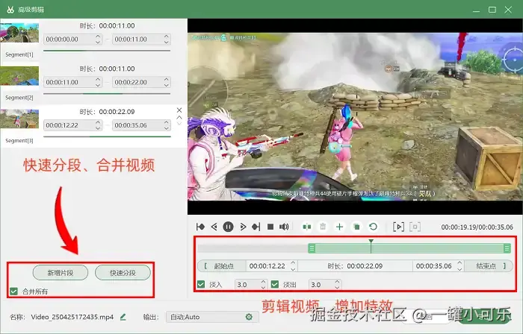
Task: Increase Segment[3] start time 00:00:12.22 in list
Action: [98, 122]
